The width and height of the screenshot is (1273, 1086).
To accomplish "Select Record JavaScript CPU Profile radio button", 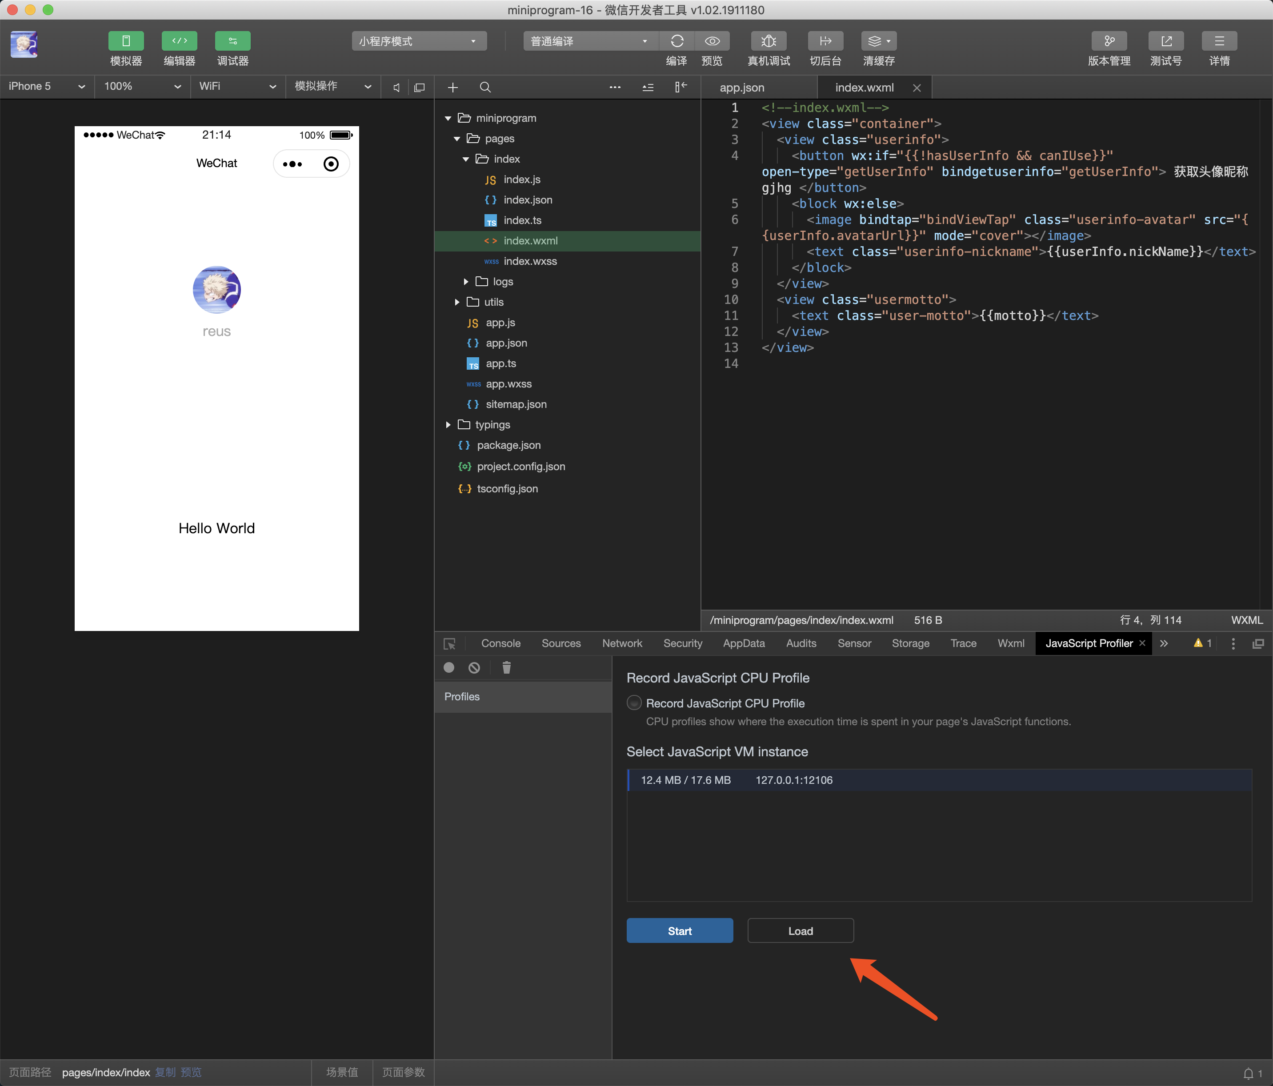I will coord(634,703).
